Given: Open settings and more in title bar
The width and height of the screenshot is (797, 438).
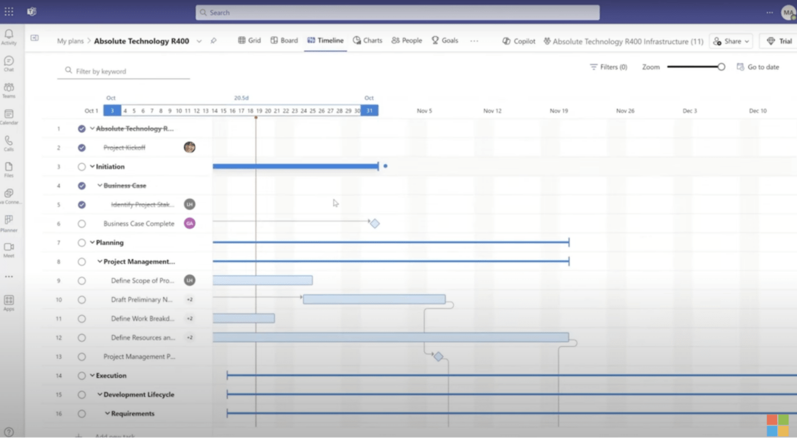Looking at the screenshot, I should click(x=770, y=13).
